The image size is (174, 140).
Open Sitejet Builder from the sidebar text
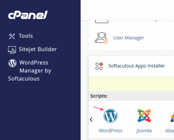(x=38, y=49)
